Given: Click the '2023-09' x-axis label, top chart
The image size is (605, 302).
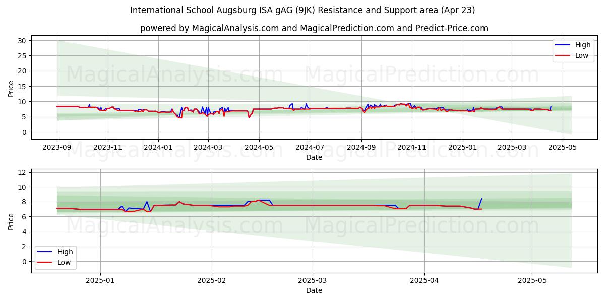Looking at the screenshot, I should (57, 147).
